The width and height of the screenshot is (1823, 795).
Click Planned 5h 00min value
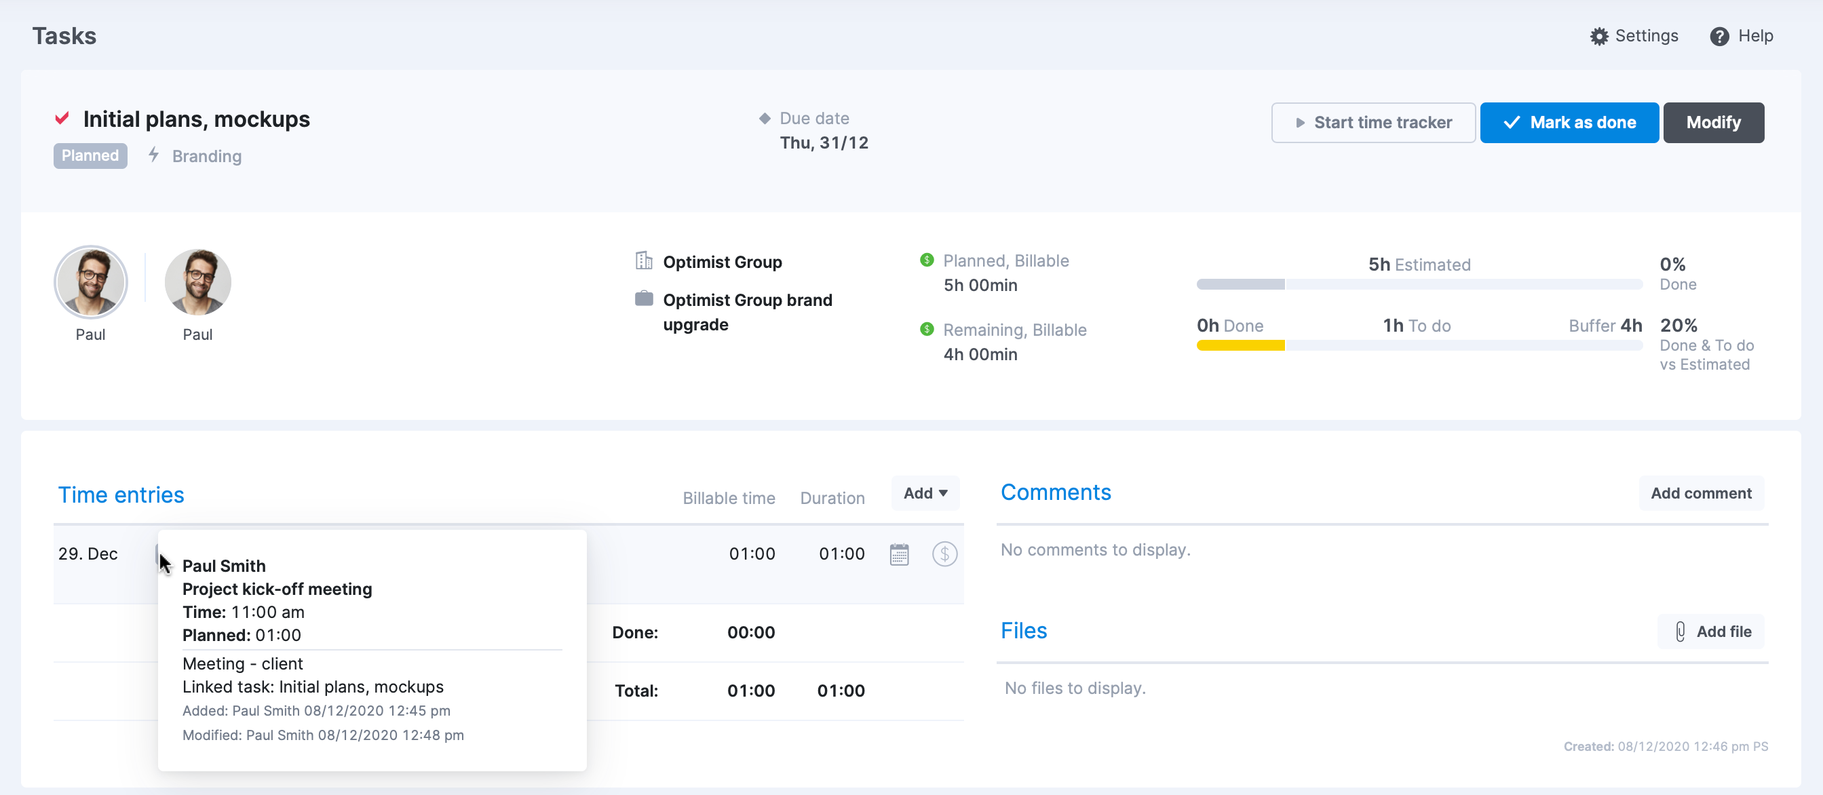coord(980,285)
